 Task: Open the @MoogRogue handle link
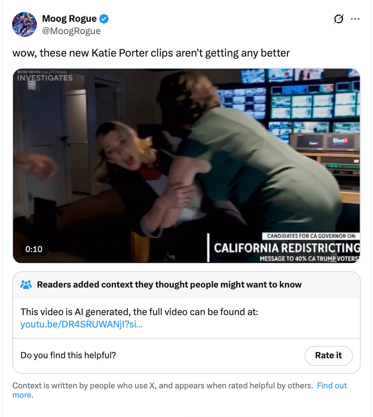[71, 31]
